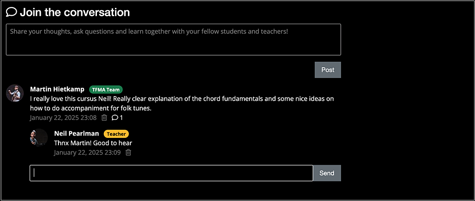Delete Martin Hietkamp's comment with trash icon
The width and height of the screenshot is (475, 201).
(x=104, y=118)
